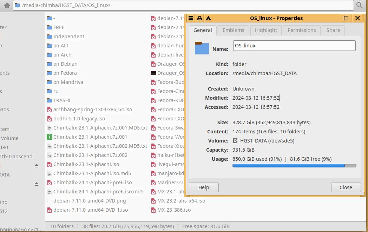Viewport: 368px width, 232px height.
Task: Select the on Debian folder icon
Action: pyautogui.click(x=50, y=64)
